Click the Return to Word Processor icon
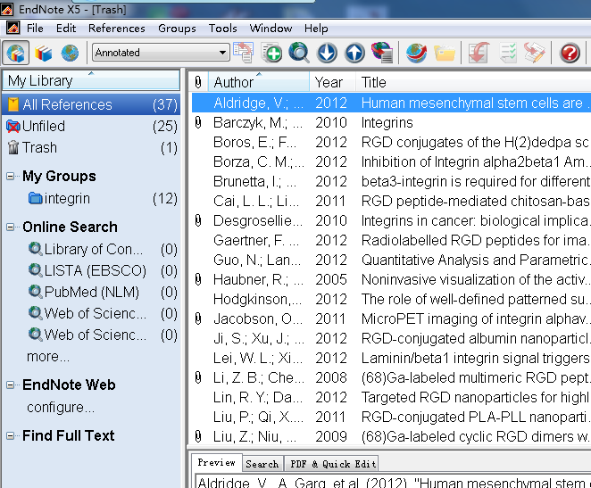The image size is (591, 488). coord(535,53)
